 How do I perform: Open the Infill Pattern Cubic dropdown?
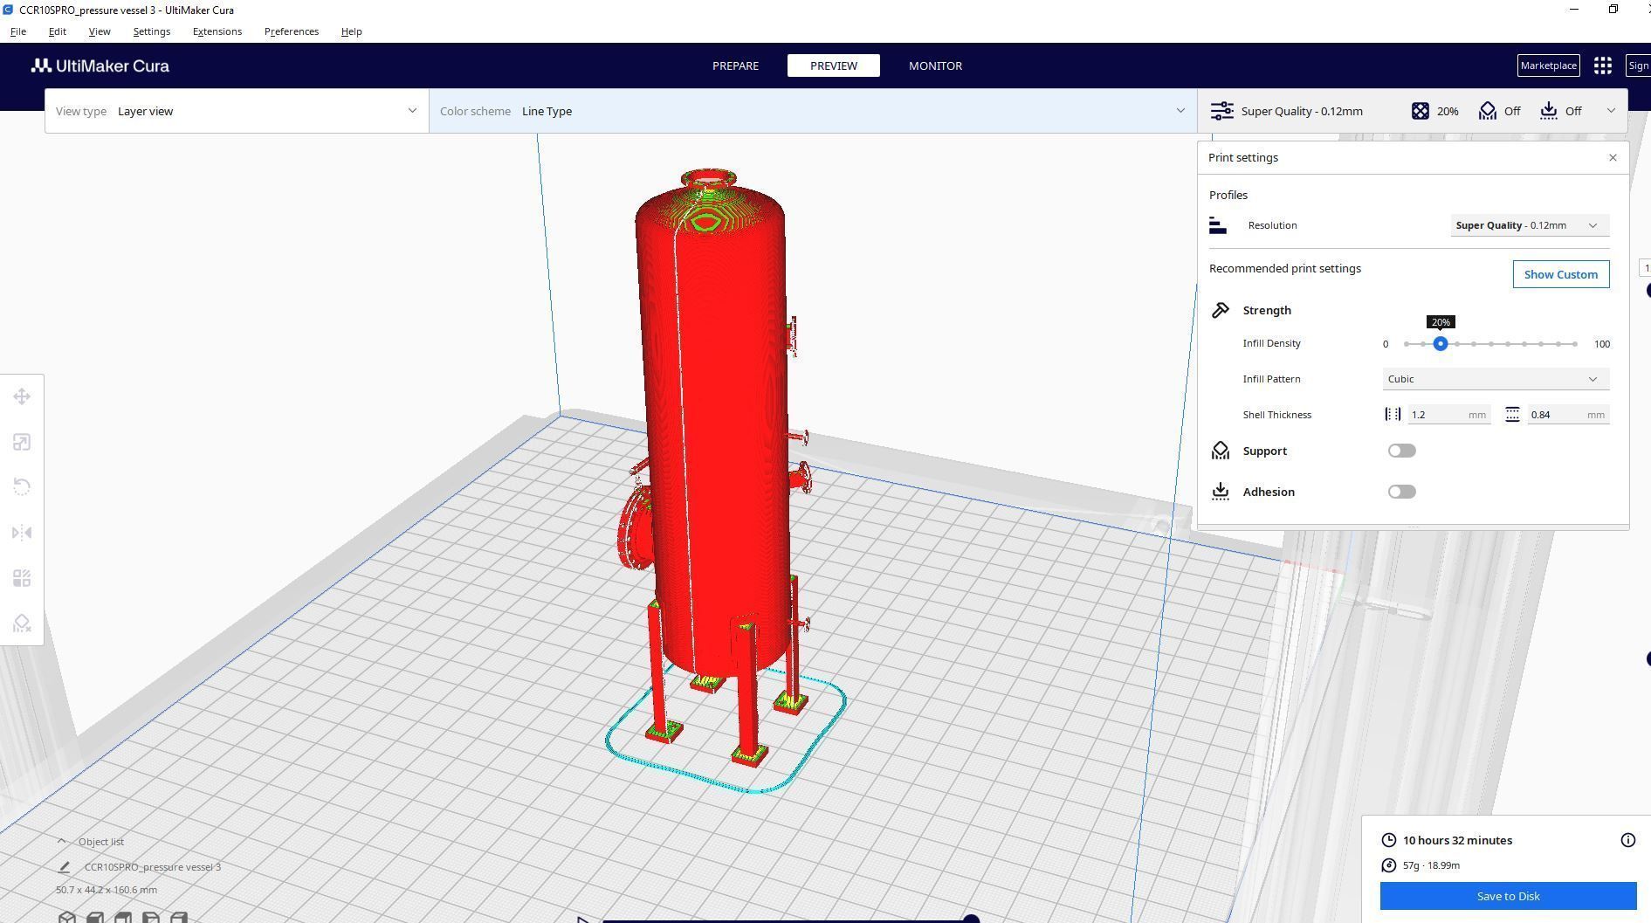1496,379
